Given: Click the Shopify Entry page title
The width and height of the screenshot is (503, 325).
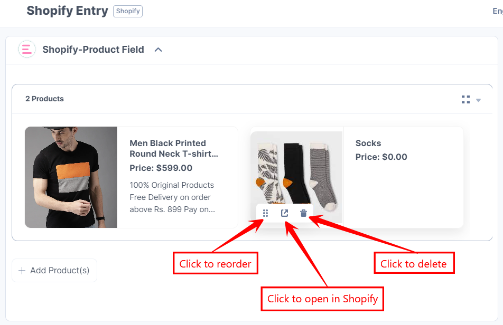Looking at the screenshot, I should coord(67,11).
